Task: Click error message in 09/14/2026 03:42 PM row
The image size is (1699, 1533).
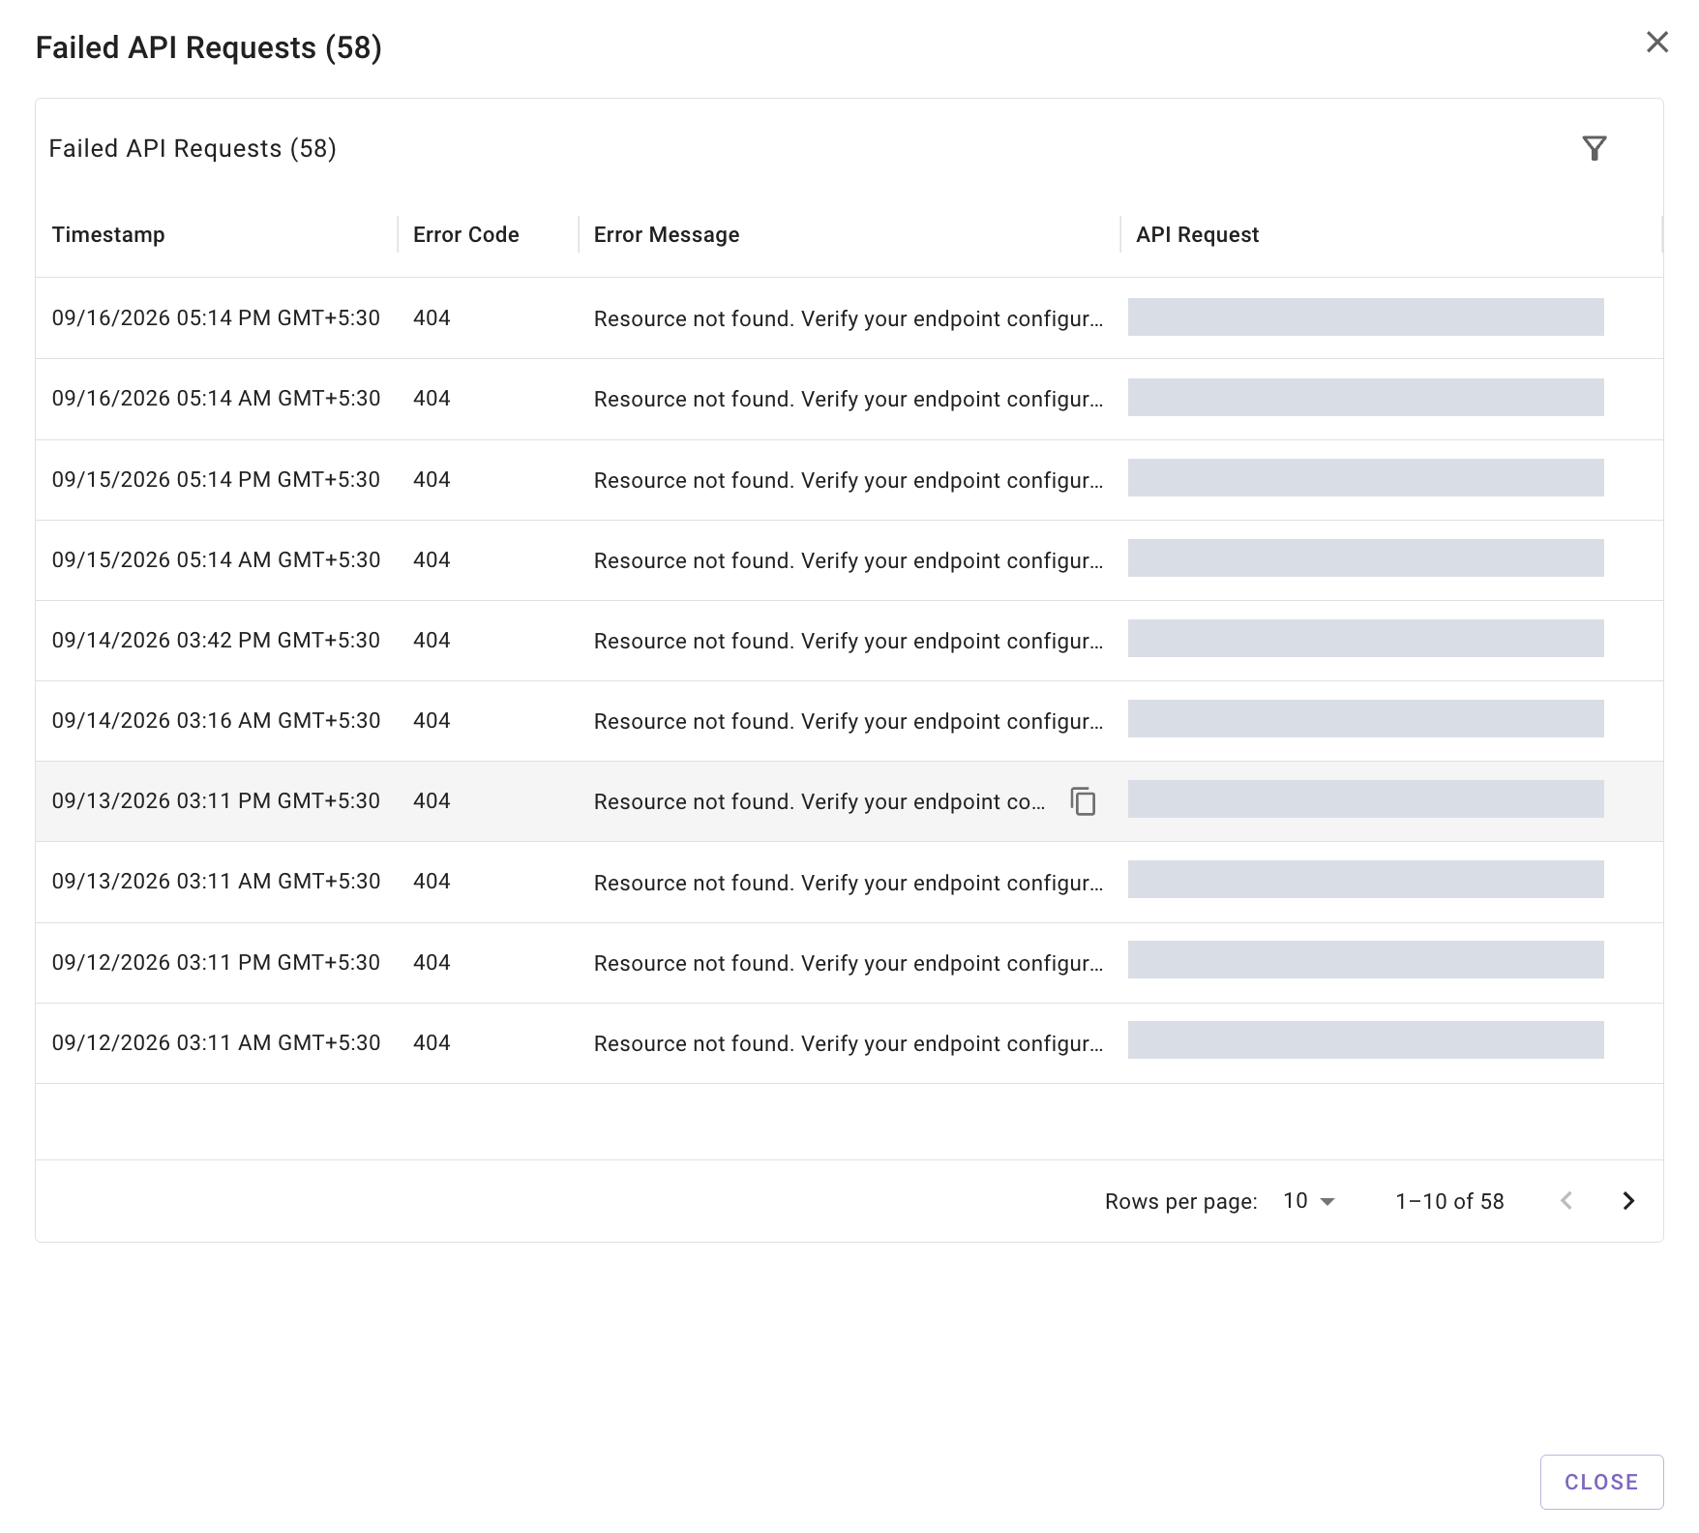Action: point(849,641)
